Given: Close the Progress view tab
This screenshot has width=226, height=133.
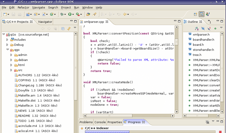Looking at the screenshot, I should click(143, 122).
